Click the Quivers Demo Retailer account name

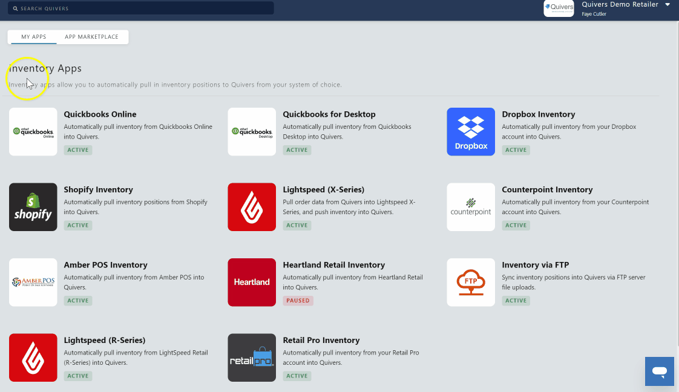(x=620, y=4)
